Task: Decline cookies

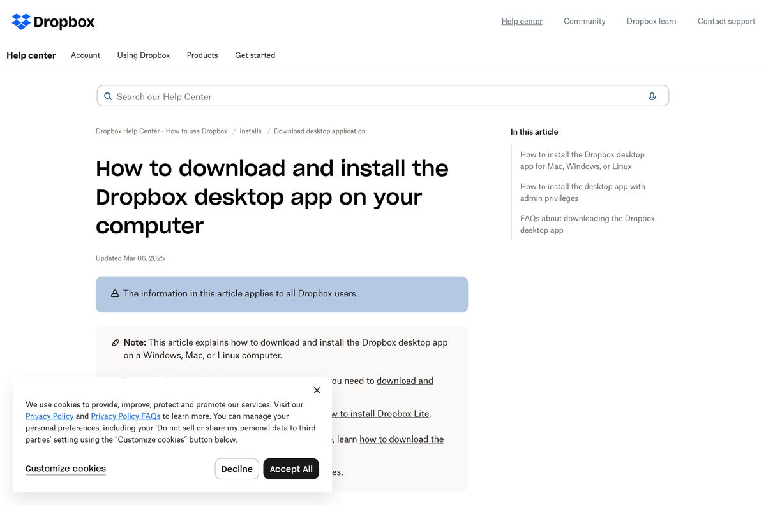Action: [237, 469]
